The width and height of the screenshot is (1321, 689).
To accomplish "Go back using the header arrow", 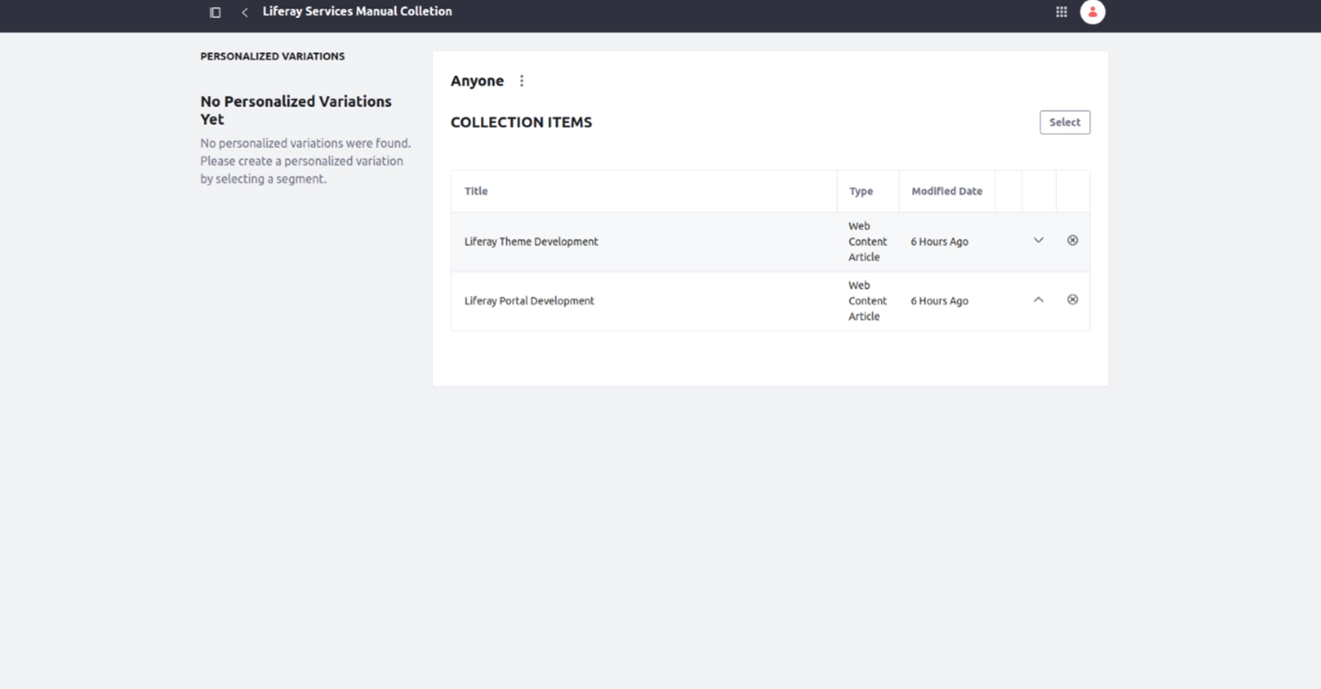I will coord(244,12).
